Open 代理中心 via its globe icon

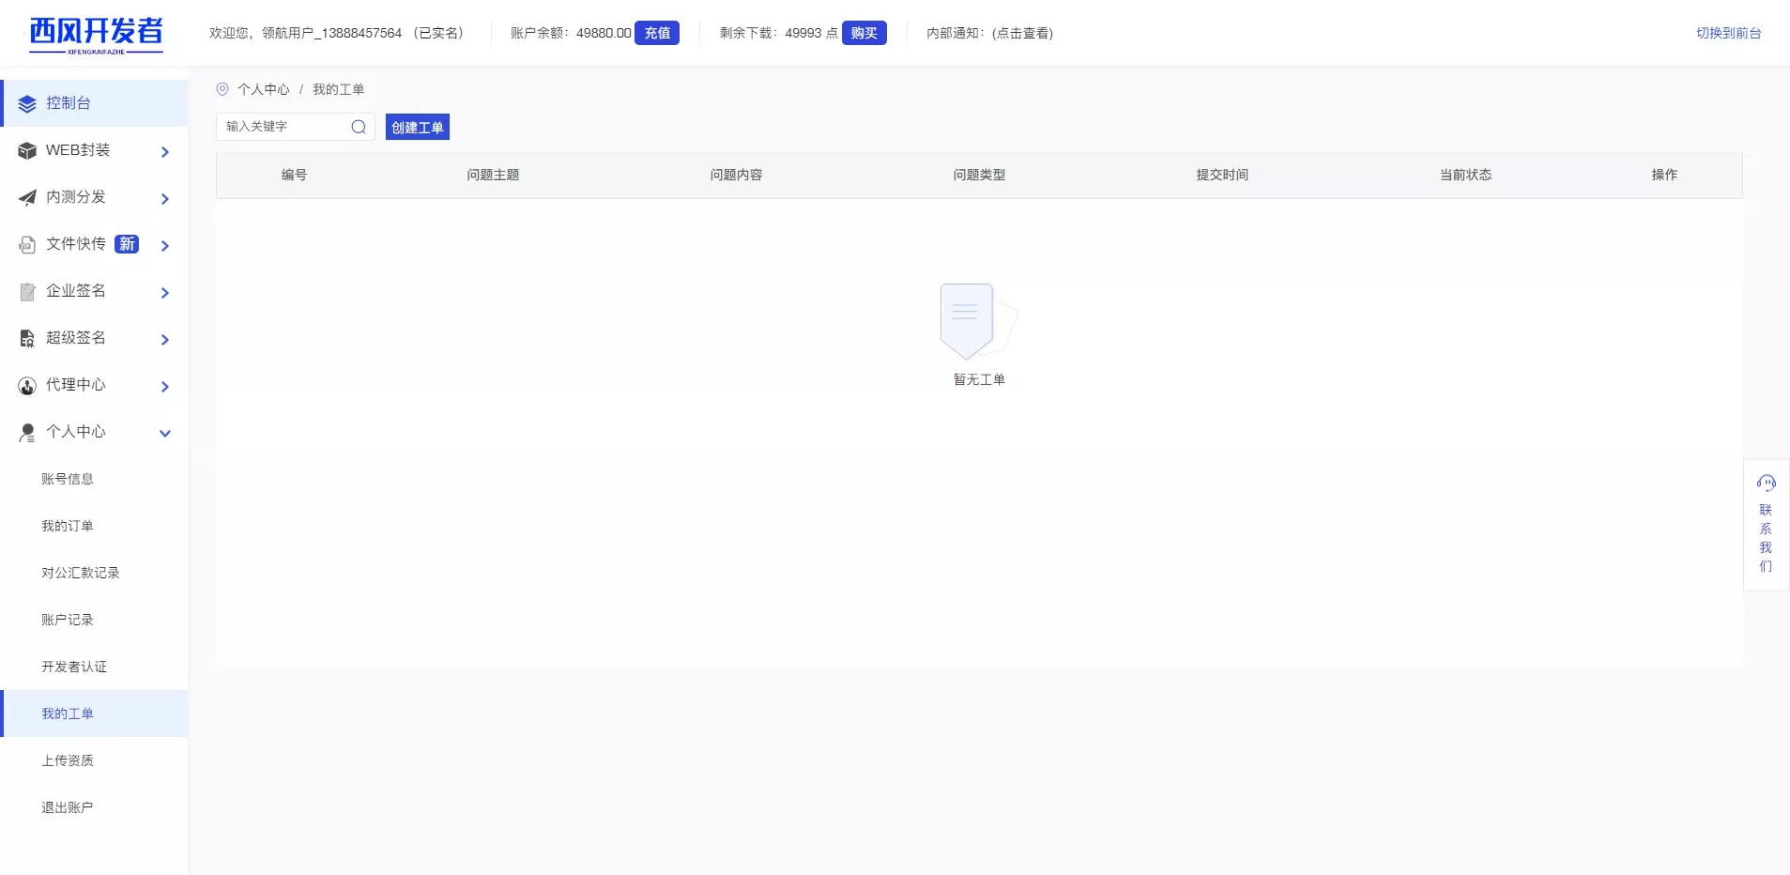coord(25,385)
